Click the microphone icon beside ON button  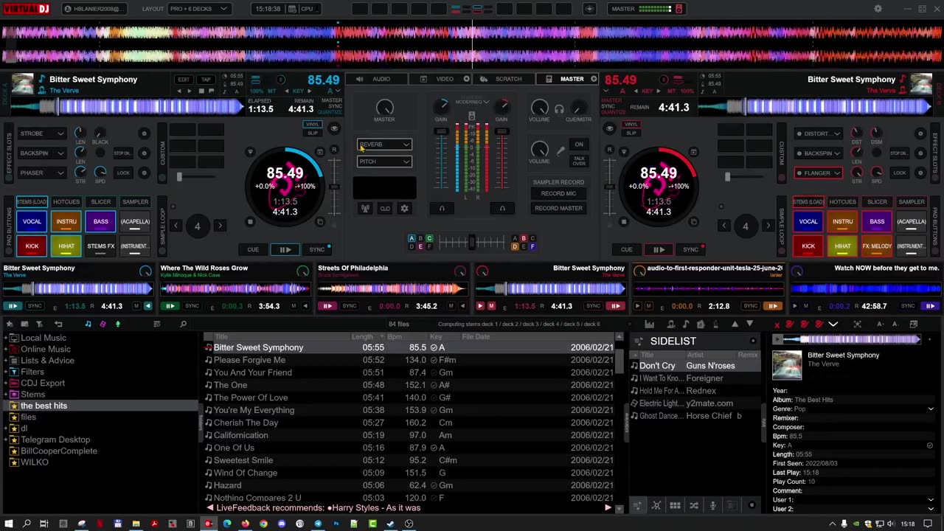tap(561, 150)
